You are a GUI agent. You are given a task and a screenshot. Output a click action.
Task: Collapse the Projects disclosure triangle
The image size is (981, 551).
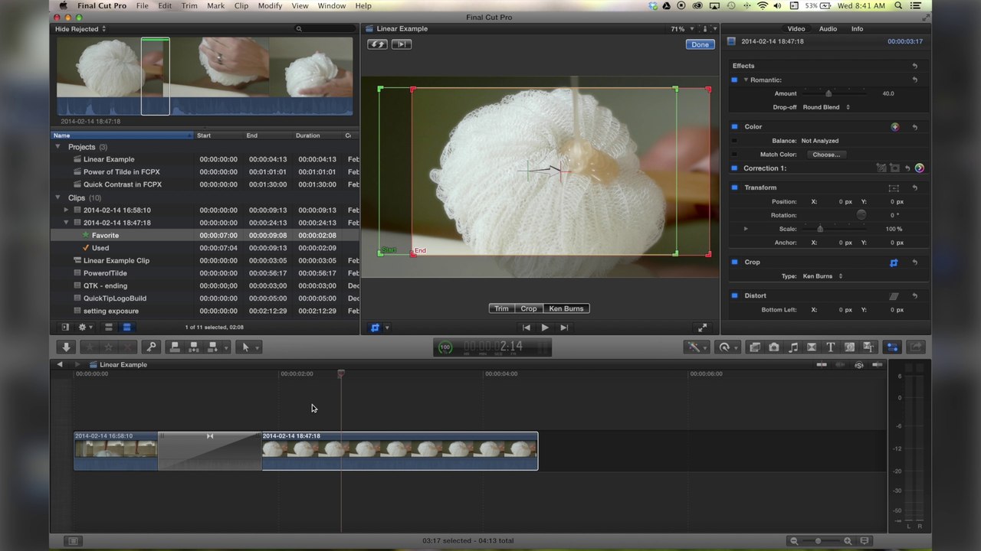[x=57, y=147]
